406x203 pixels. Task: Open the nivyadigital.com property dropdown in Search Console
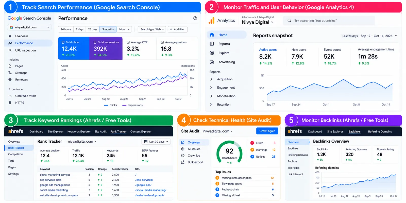click(x=29, y=27)
